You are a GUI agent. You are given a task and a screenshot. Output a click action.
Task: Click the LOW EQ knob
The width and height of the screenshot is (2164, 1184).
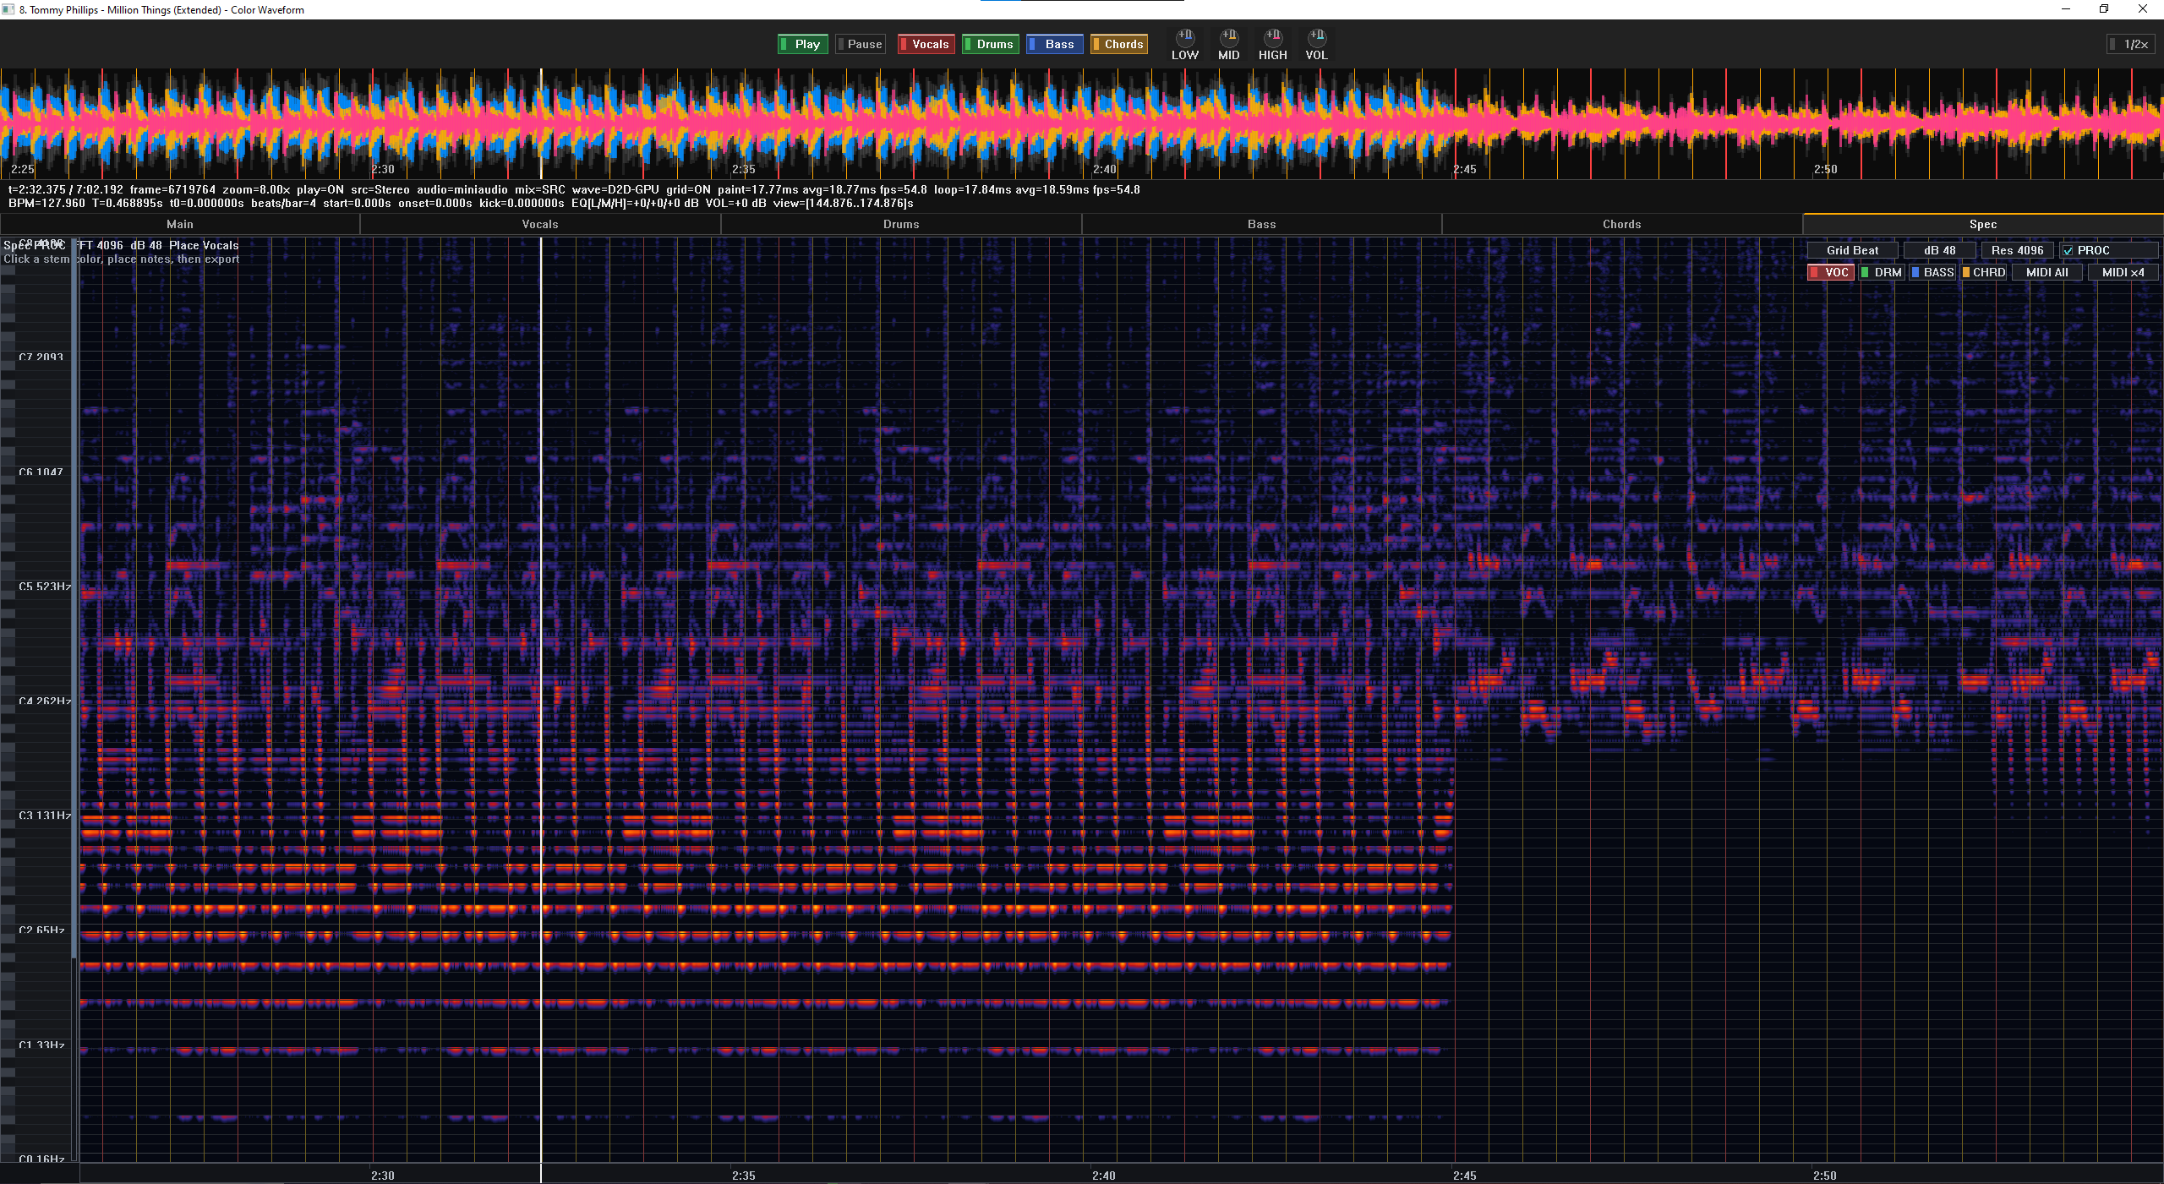pyautogui.click(x=1184, y=37)
